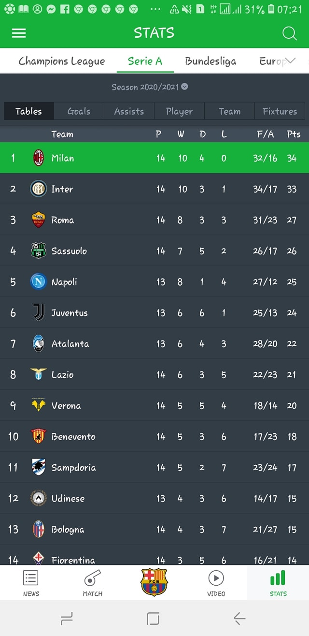
Task: Tap the FC Barcelona crest
Action: [154, 582]
